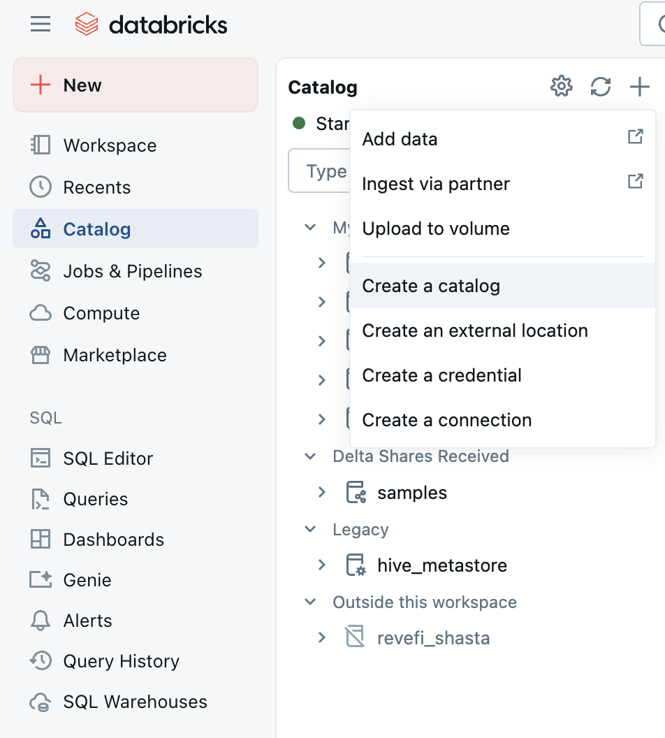The width and height of the screenshot is (665, 738).
Task: Expand the samples catalog node
Action: point(322,492)
